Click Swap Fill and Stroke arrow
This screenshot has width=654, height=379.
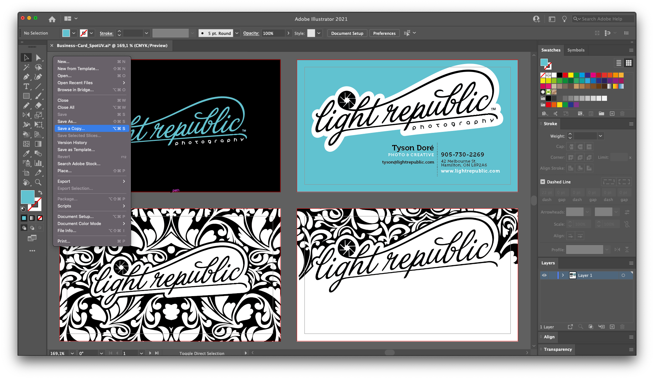40,192
